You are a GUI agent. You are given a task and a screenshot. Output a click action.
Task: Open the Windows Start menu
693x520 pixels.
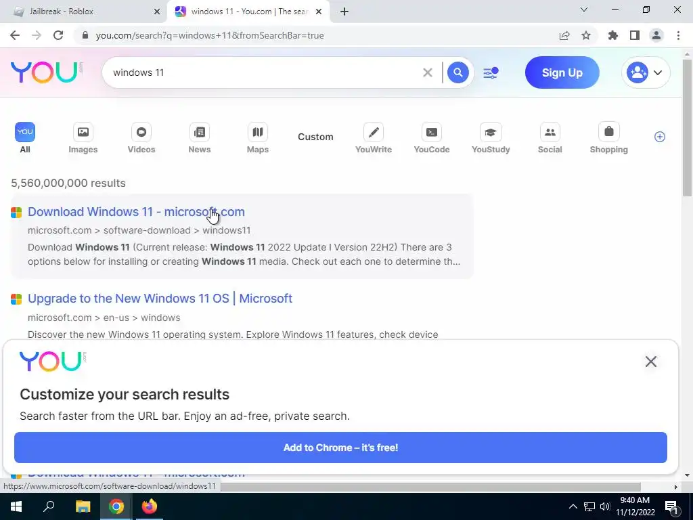[16, 506]
